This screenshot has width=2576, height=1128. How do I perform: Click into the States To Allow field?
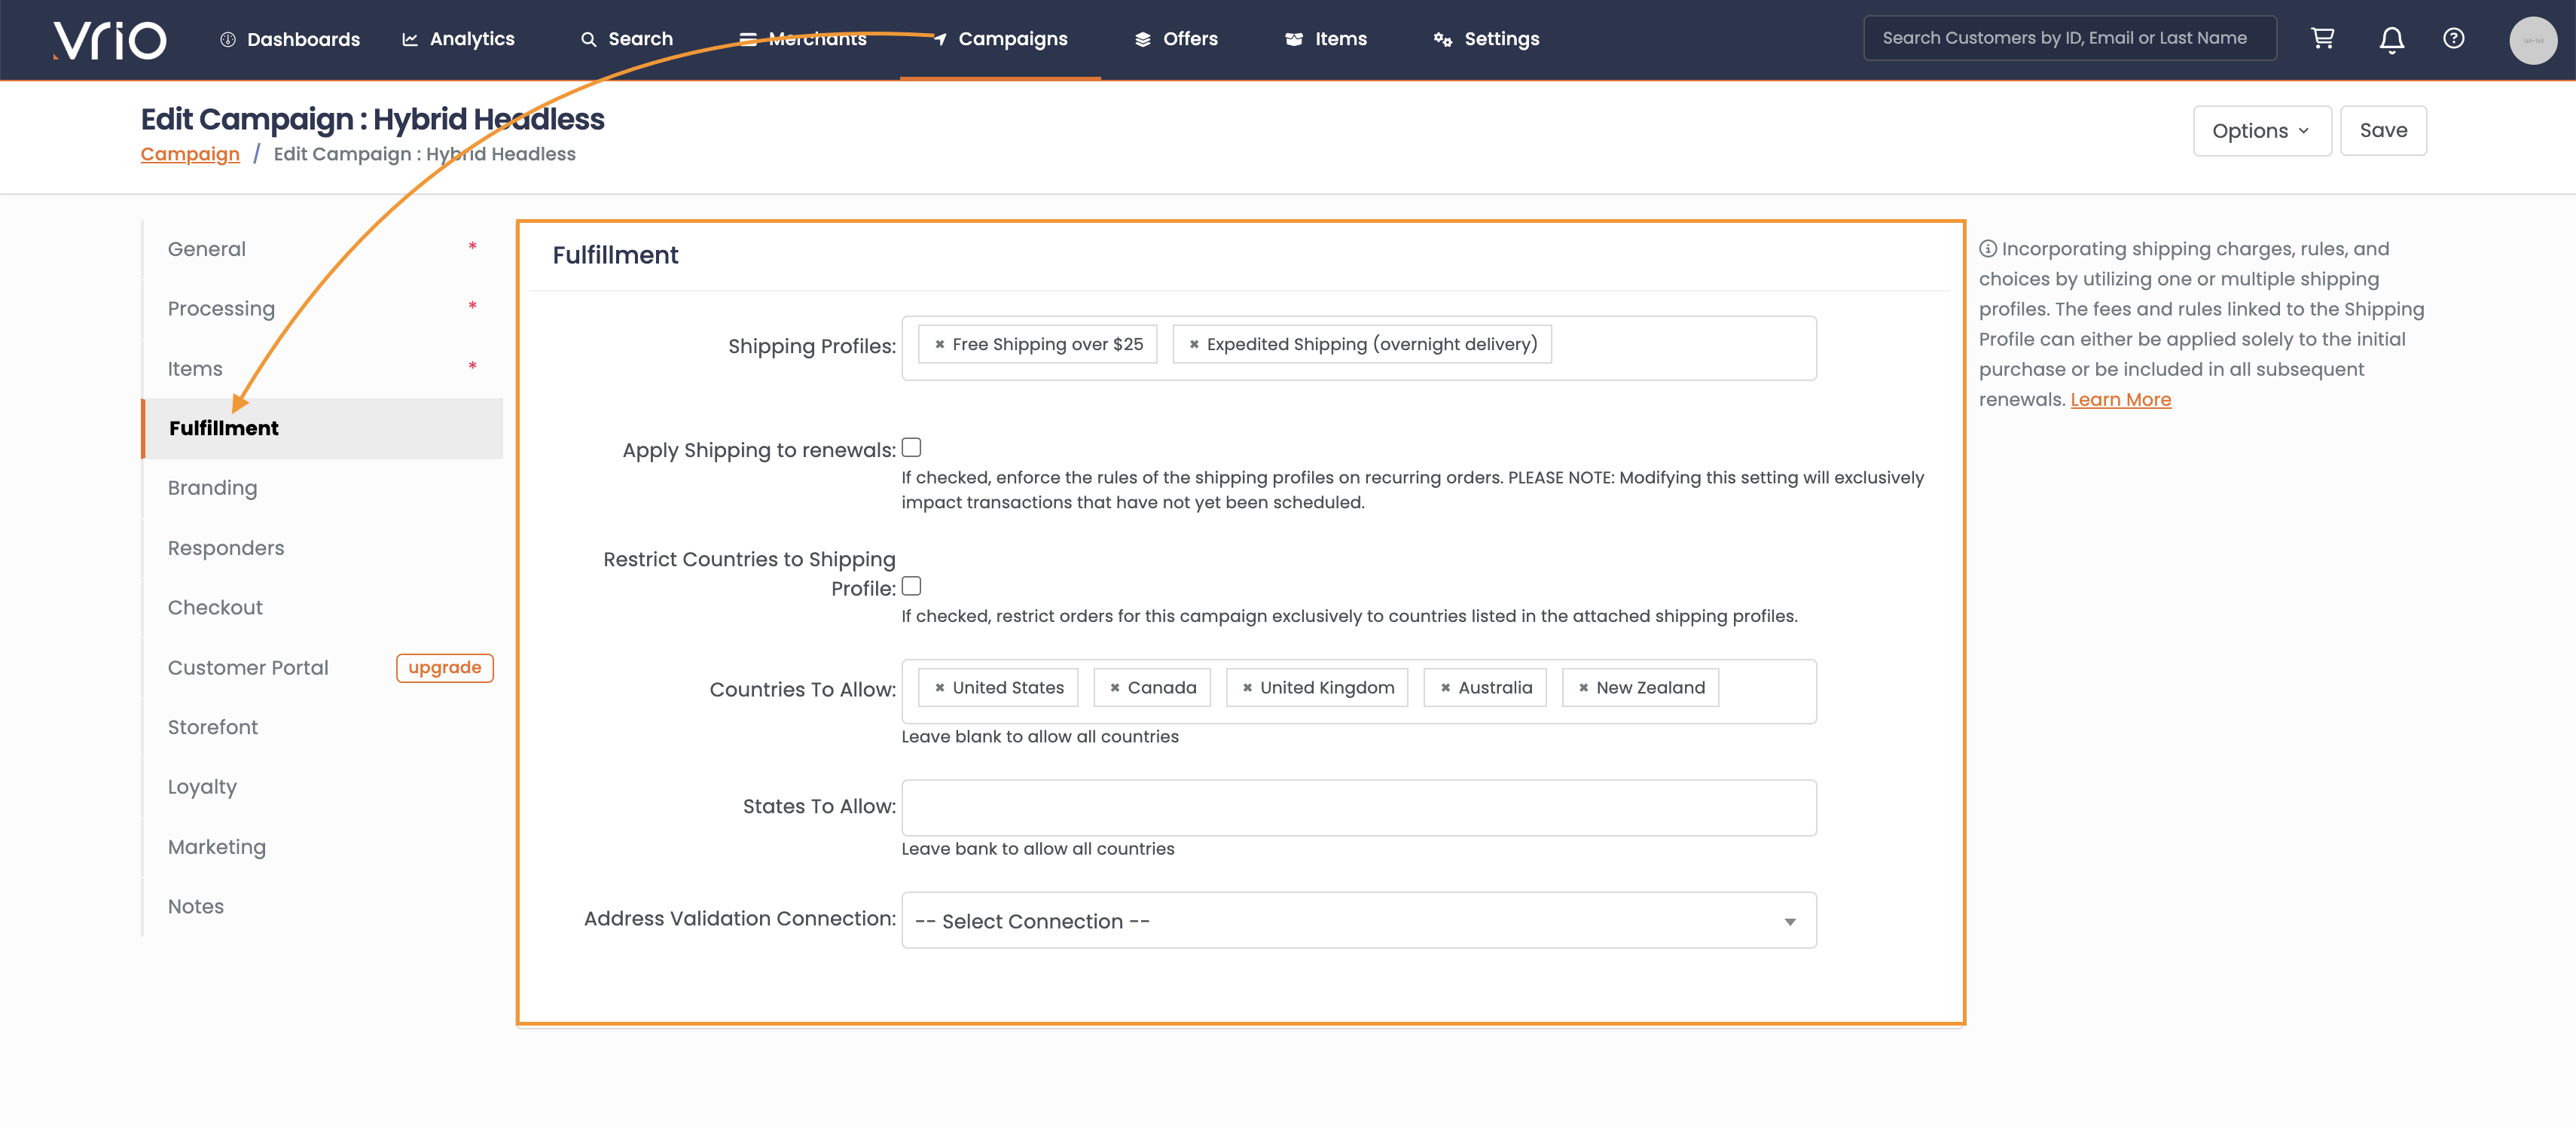1358,808
